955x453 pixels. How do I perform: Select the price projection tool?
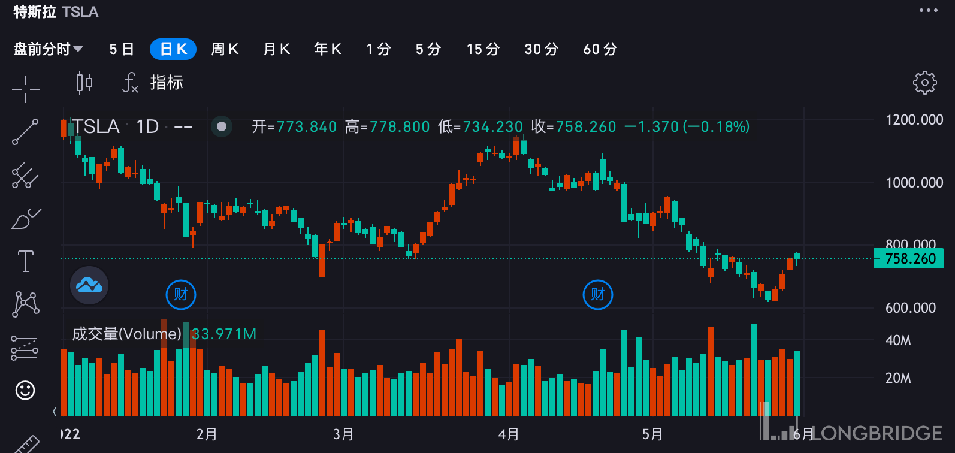[25, 348]
